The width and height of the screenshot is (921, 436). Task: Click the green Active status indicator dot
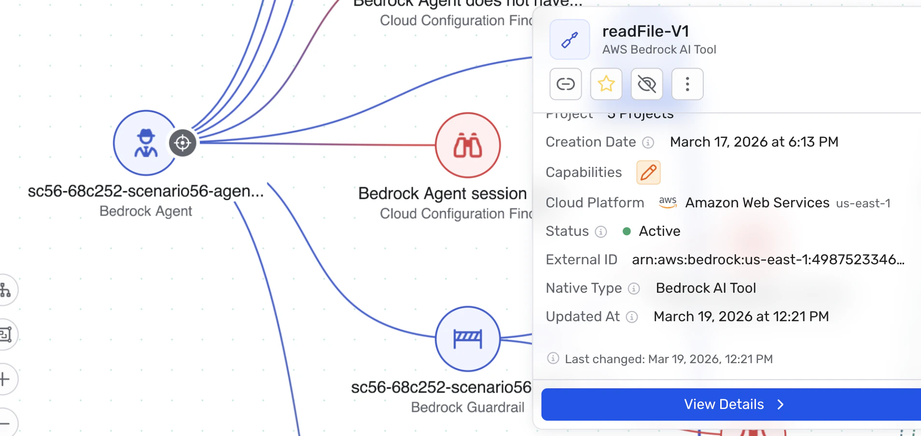[x=627, y=232]
